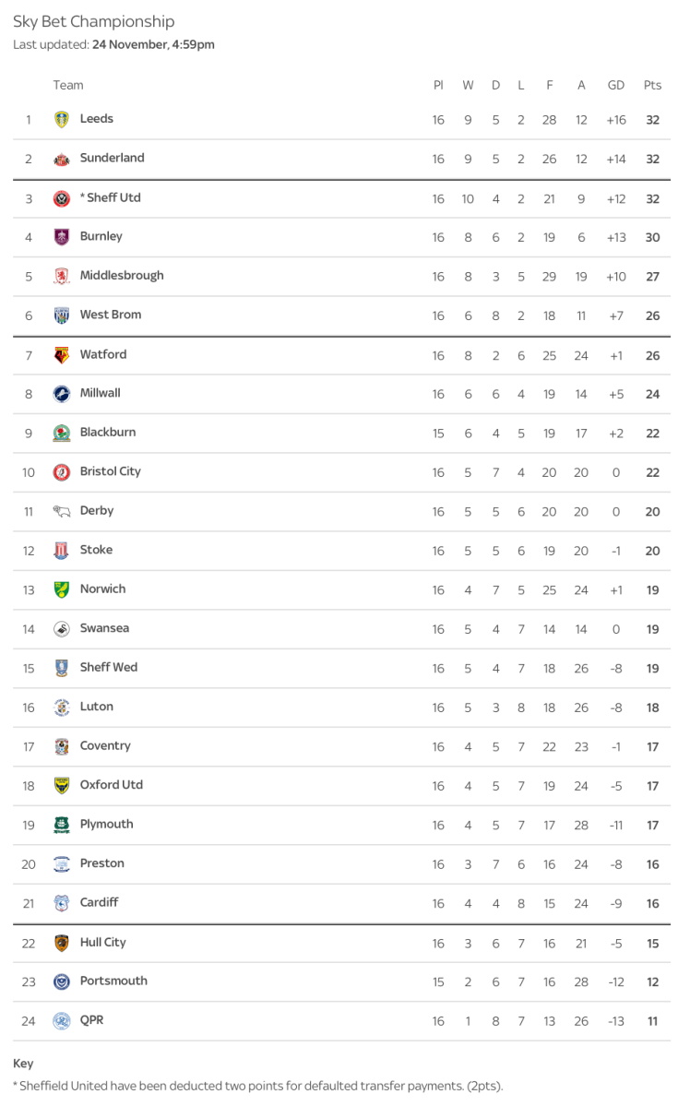
Task: Open the Middlesbrough team link
Action: 122,276
